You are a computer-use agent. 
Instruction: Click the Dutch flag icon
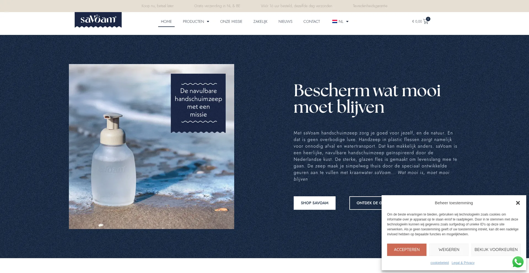tap(335, 21)
